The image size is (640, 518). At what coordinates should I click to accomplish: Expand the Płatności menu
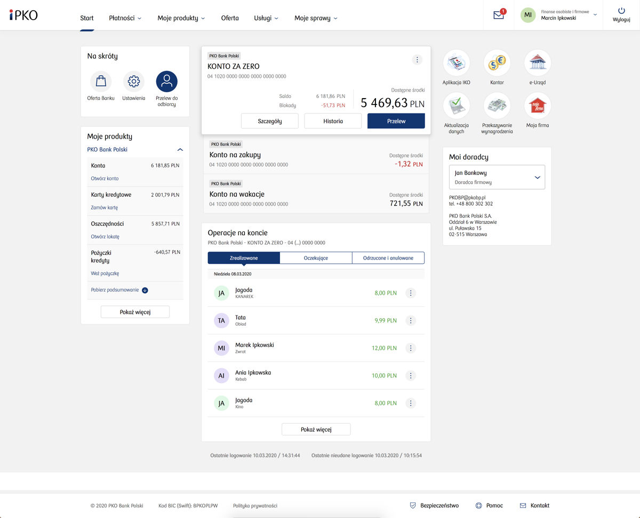(x=125, y=18)
